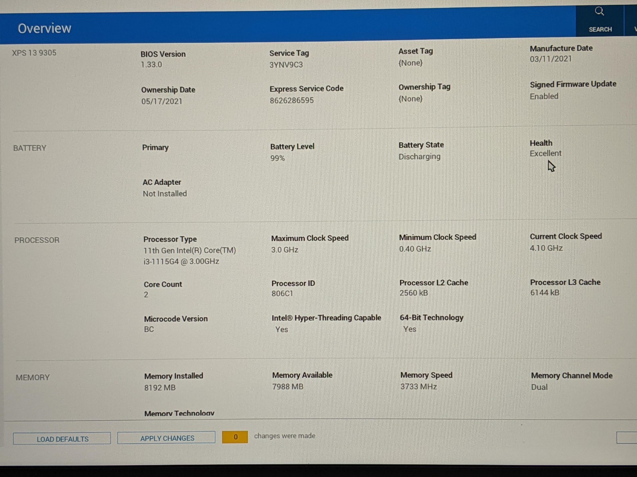Select the 'Discharging' battery state value
This screenshot has width=637, height=477.
point(420,157)
